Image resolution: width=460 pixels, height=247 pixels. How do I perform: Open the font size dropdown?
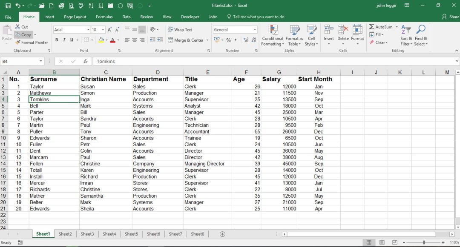coord(103,30)
